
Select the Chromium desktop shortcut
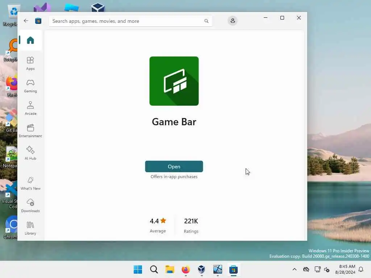(x=11, y=228)
